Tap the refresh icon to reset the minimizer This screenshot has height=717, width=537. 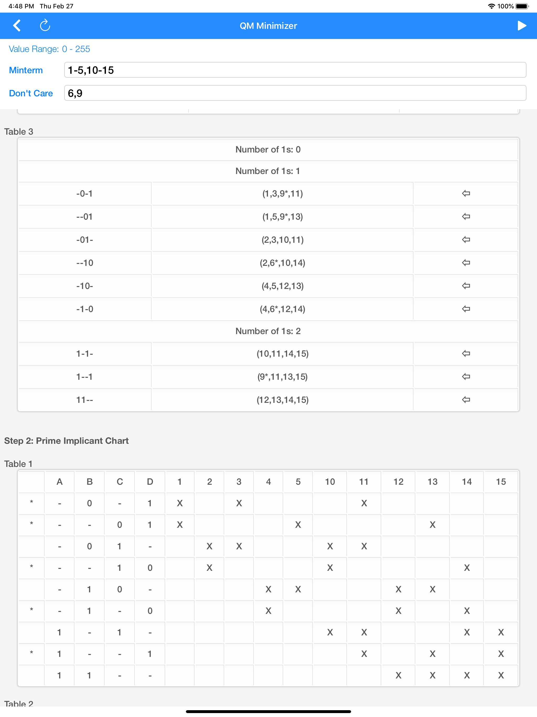[45, 26]
